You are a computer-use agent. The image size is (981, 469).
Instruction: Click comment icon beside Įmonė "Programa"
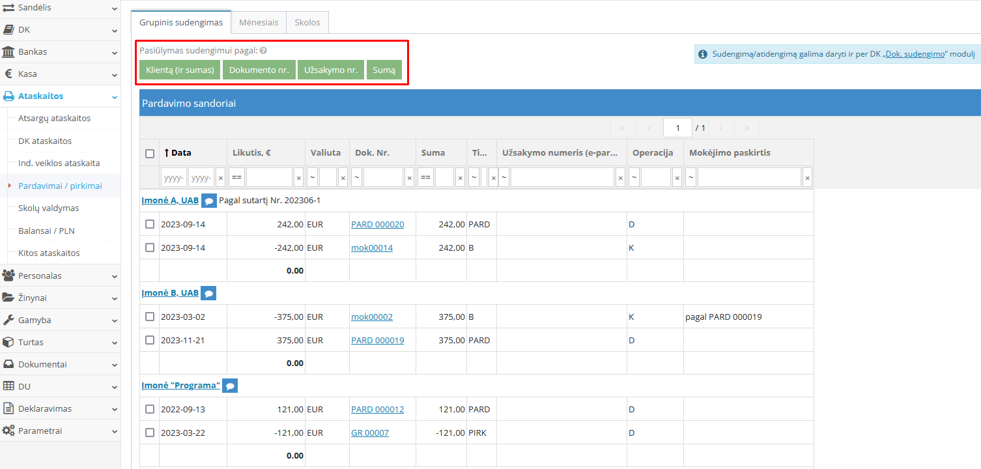tap(230, 386)
